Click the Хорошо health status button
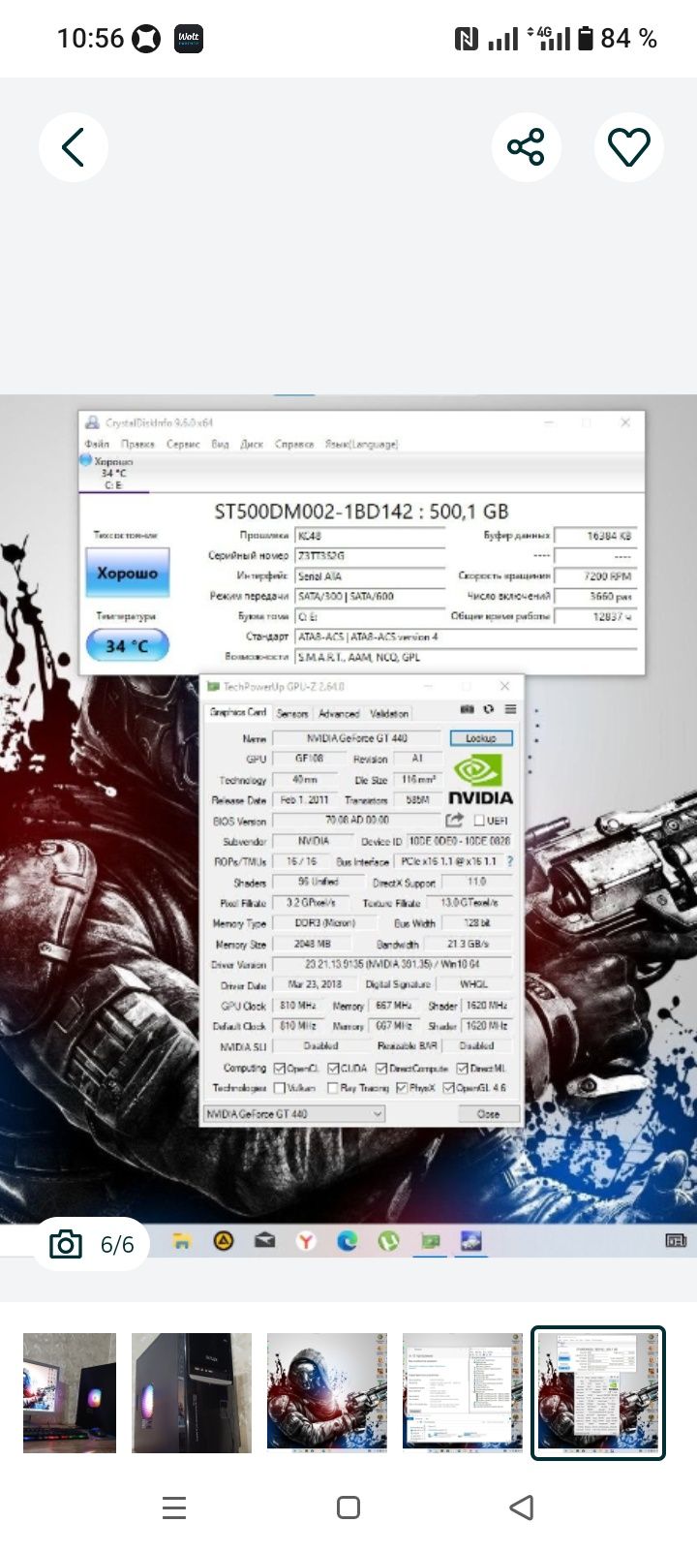This screenshot has height=1554, width=697. [127, 574]
